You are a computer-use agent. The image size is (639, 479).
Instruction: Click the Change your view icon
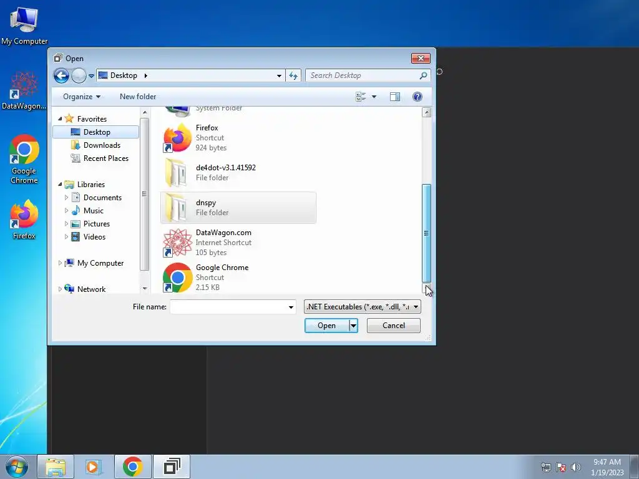[x=361, y=97]
